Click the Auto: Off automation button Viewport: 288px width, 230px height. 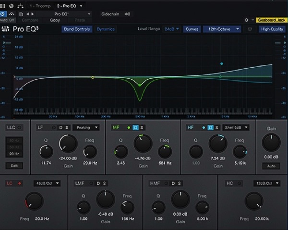8,20
